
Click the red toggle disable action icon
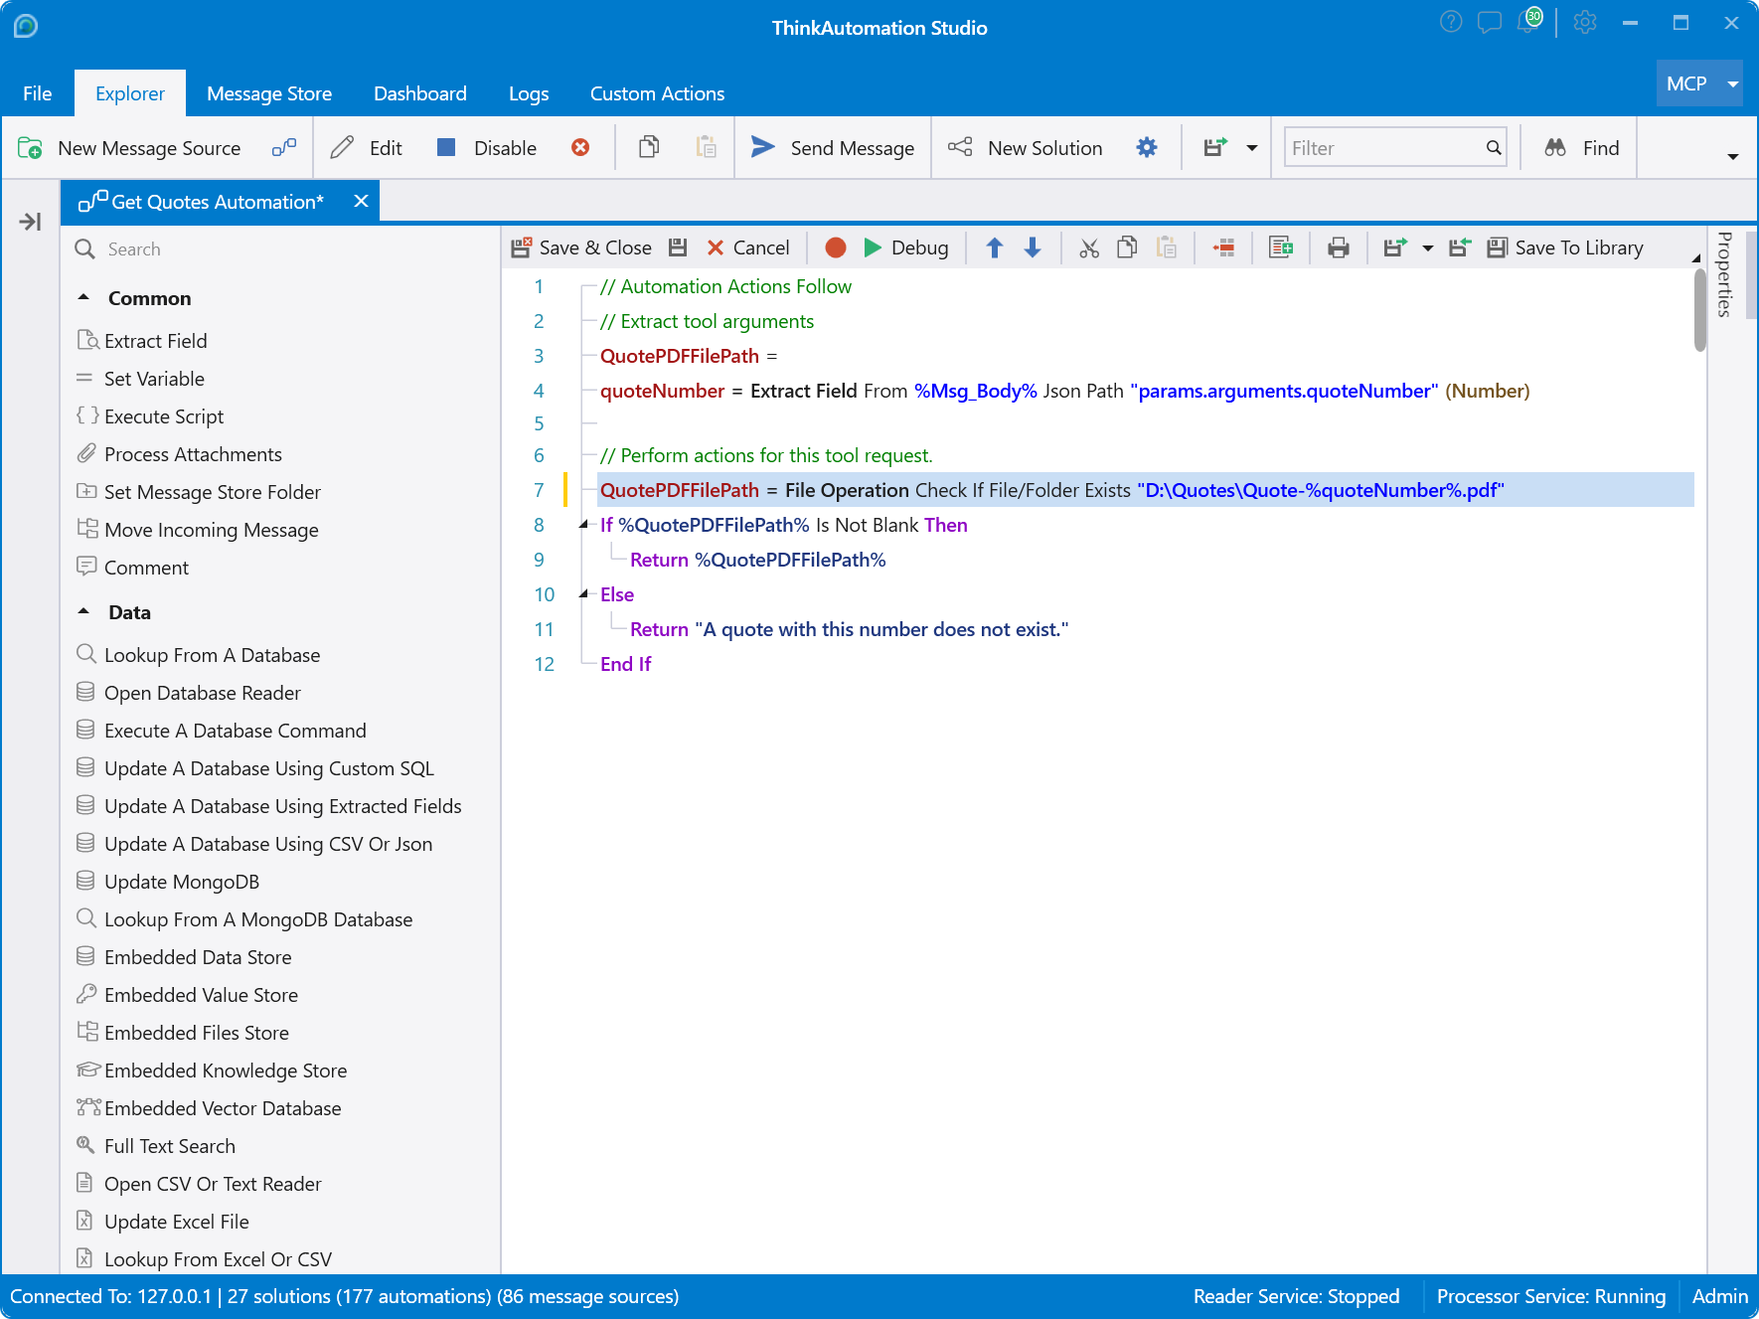coord(1223,247)
